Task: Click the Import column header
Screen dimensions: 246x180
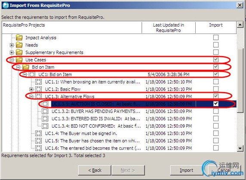Action: pyautogui.click(x=216, y=27)
